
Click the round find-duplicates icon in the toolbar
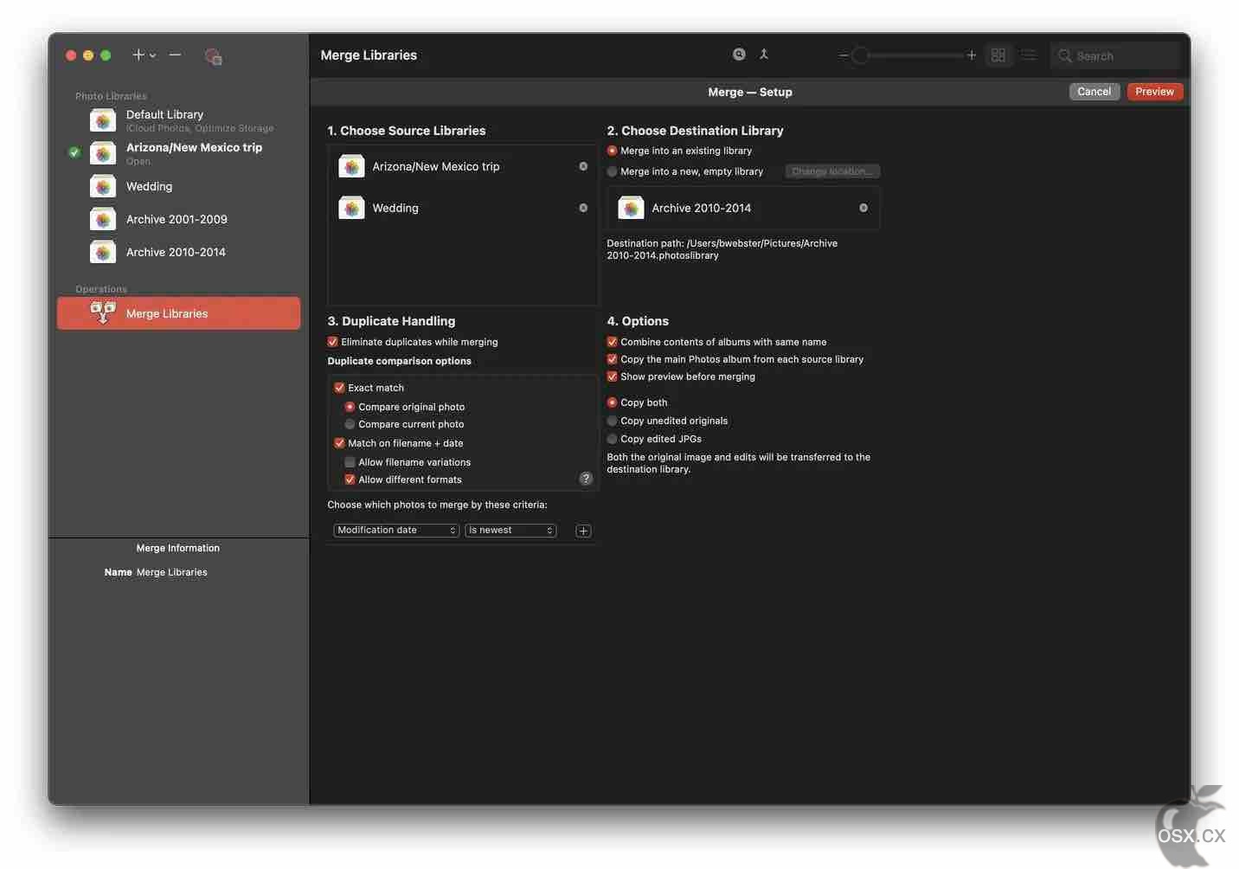click(x=739, y=54)
